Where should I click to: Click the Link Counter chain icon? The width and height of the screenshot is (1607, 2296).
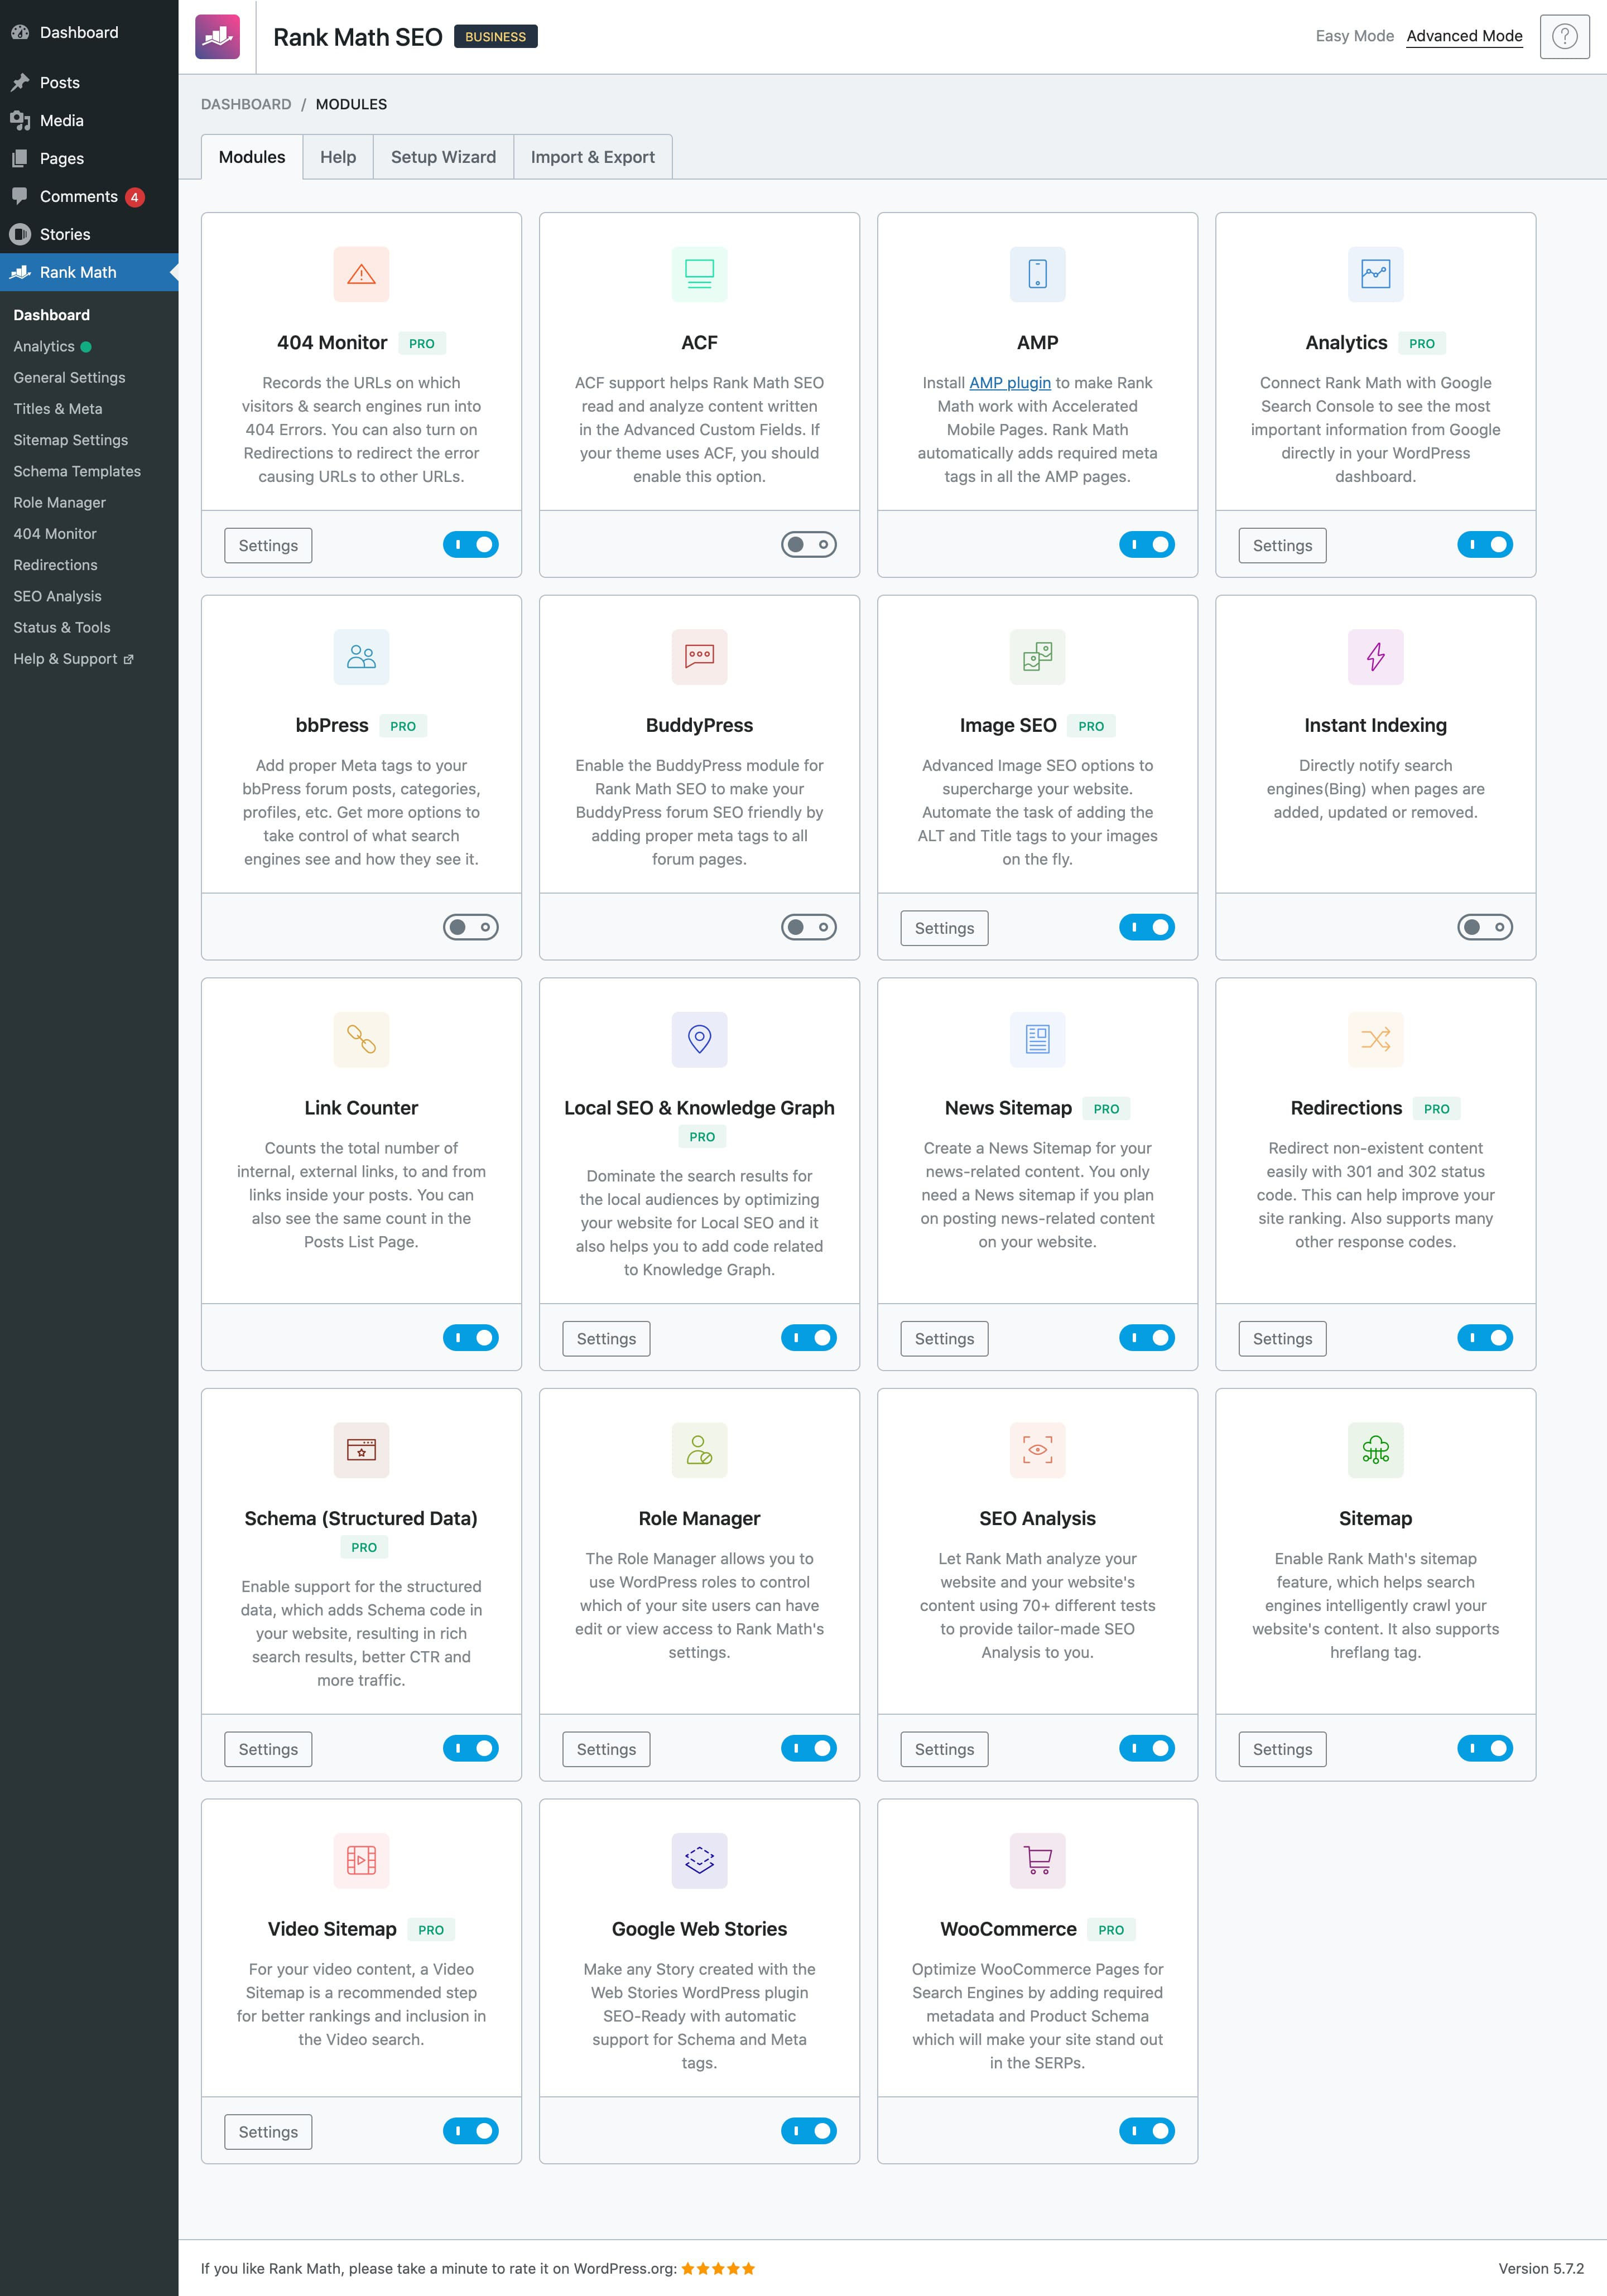361,1040
